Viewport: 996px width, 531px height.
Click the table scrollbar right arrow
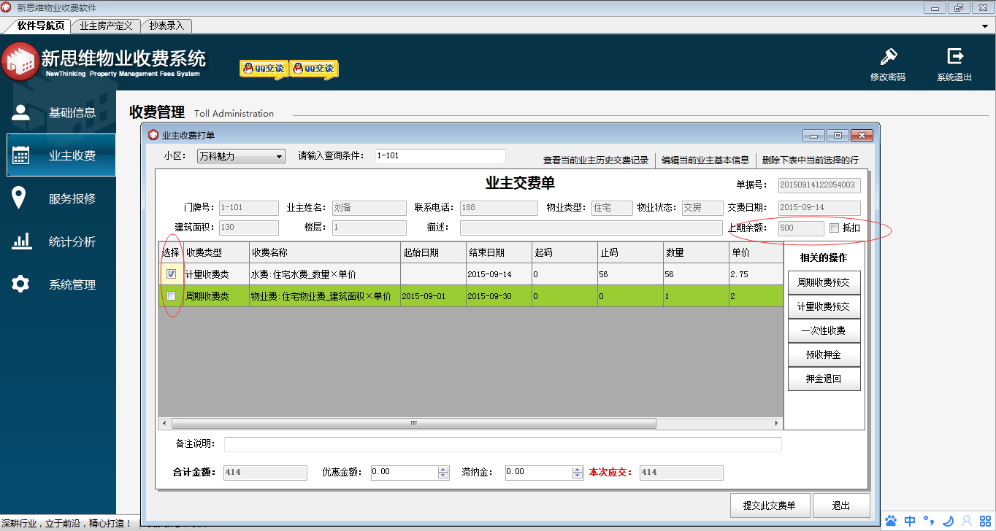pos(776,423)
